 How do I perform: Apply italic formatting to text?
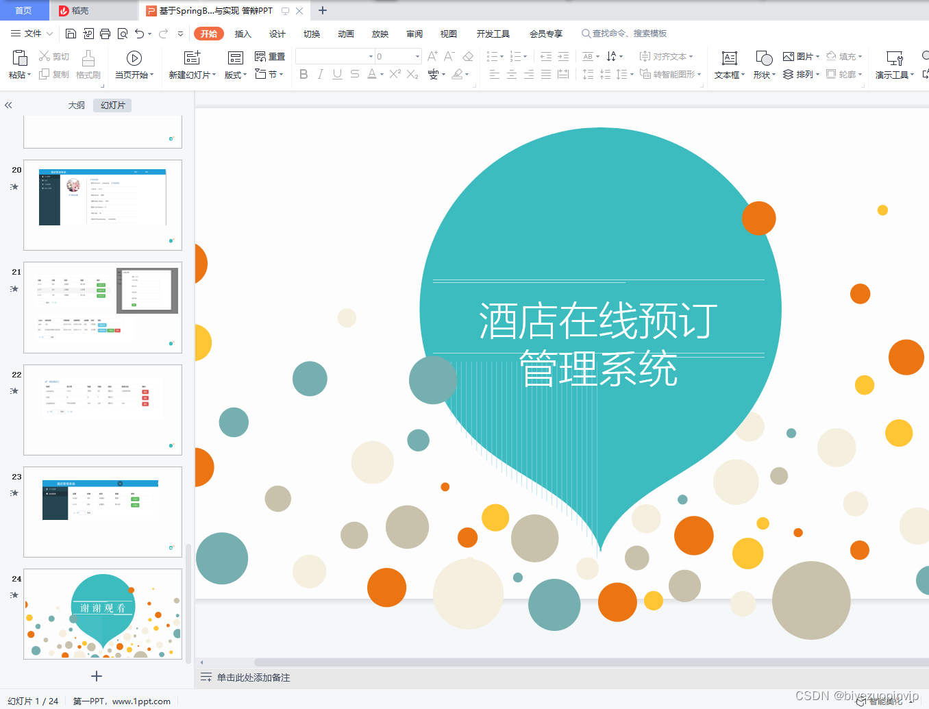(x=320, y=75)
